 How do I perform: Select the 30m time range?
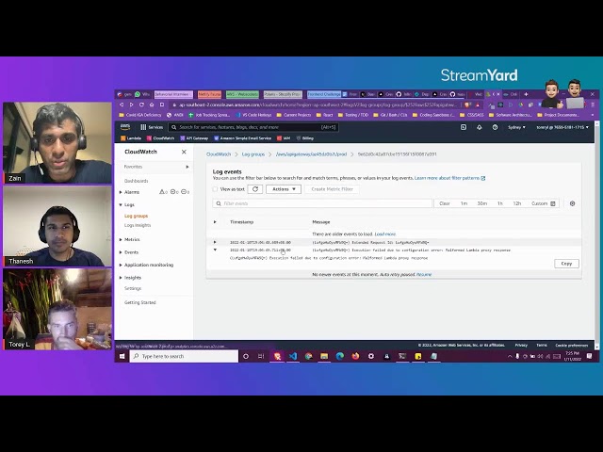(482, 203)
